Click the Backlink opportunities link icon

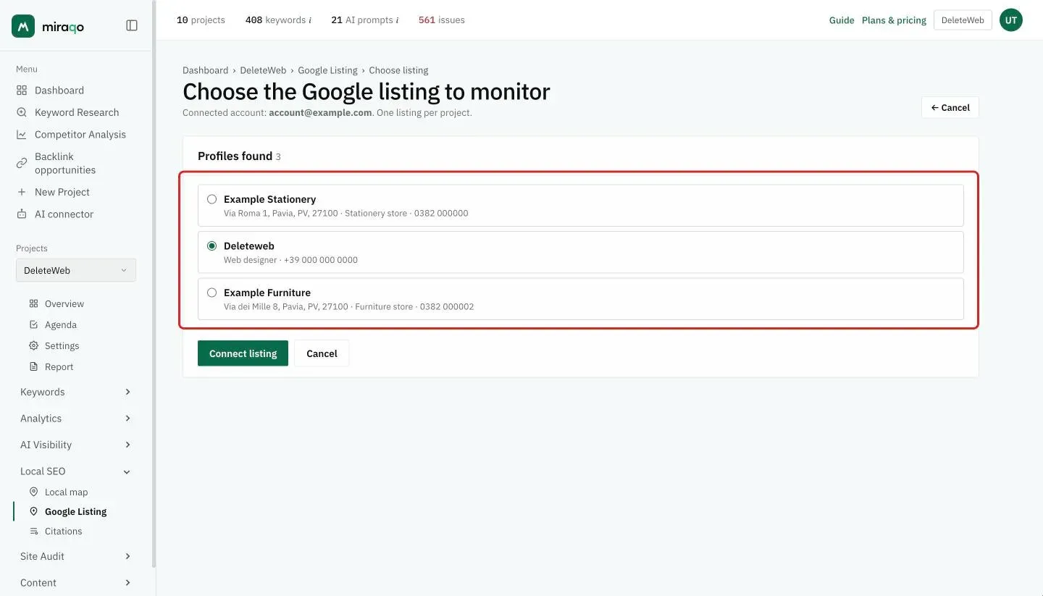pyautogui.click(x=22, y=163)
